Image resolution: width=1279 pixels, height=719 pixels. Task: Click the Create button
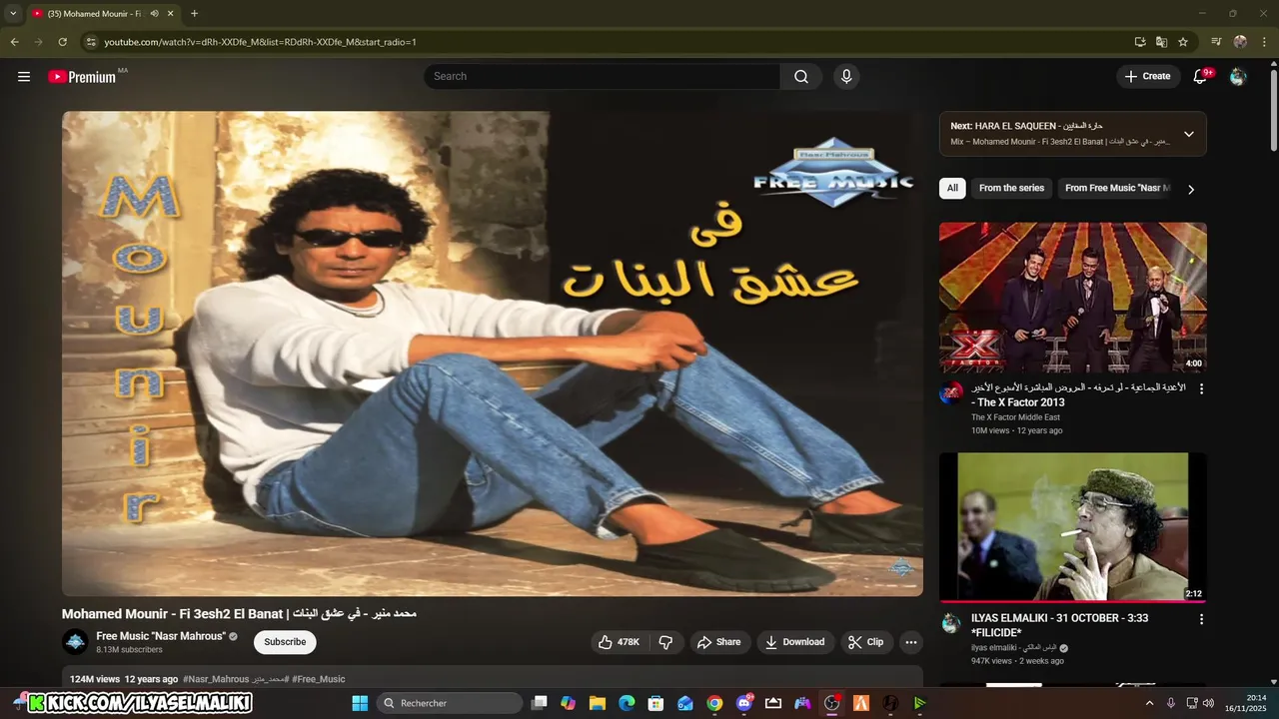[1148, 77]
